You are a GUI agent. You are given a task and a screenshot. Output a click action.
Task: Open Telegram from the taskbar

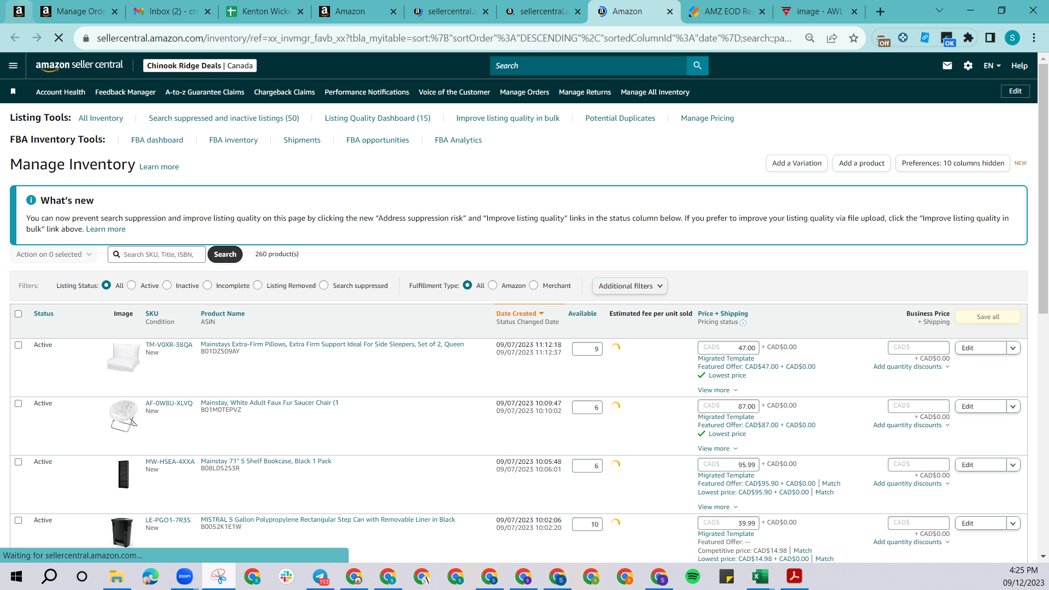click(320, 576)
